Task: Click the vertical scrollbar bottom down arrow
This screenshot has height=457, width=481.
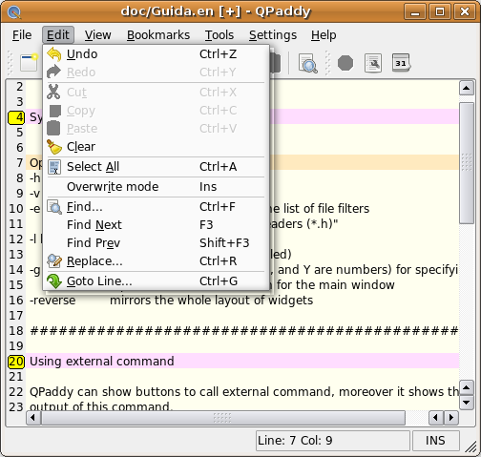Action: point(467,403)
